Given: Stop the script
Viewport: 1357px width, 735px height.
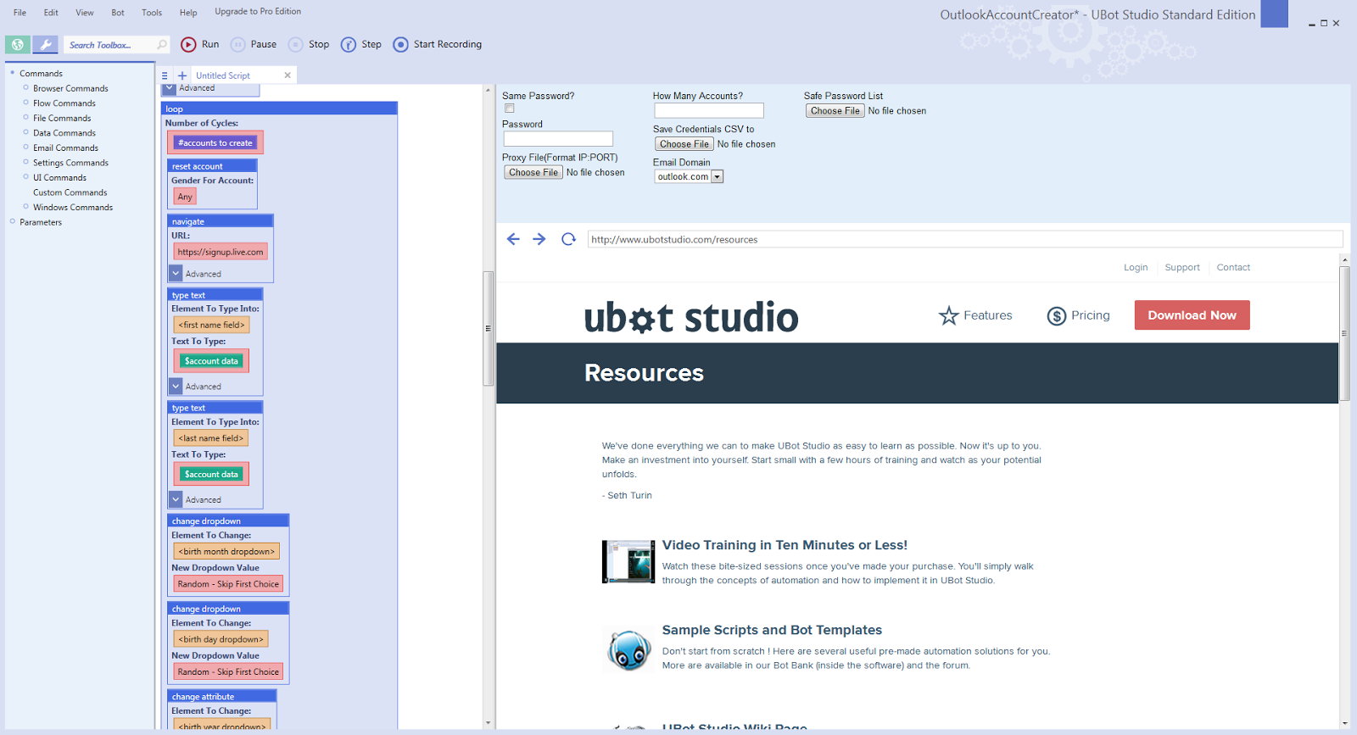Looking at the screenshot, I should point(309,44).
